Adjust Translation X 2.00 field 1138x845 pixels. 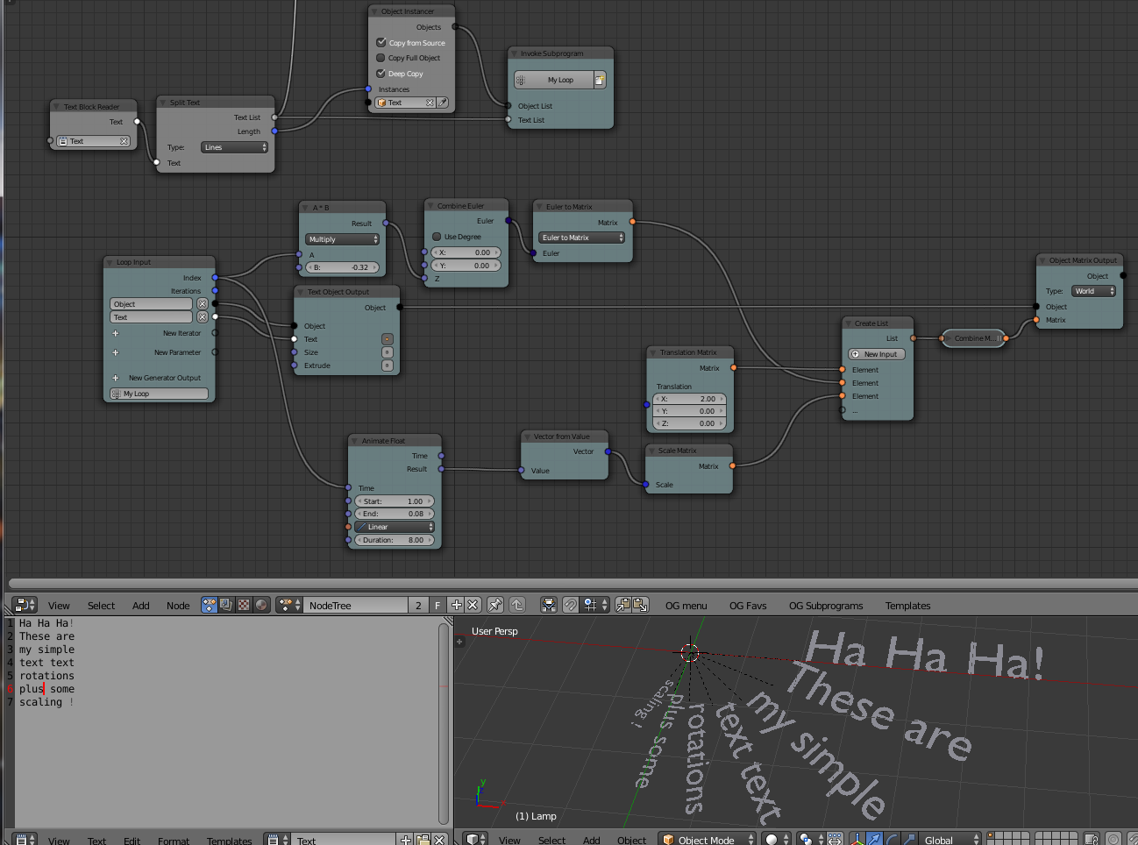[689, 399]
